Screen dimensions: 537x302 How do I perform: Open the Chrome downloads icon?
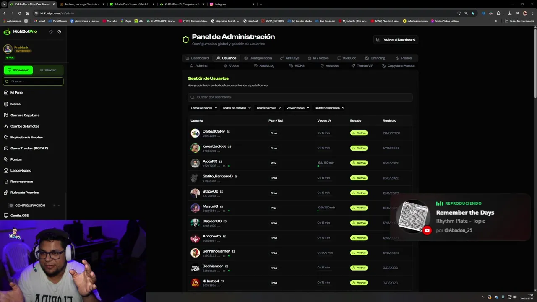(x=509, y=13)
